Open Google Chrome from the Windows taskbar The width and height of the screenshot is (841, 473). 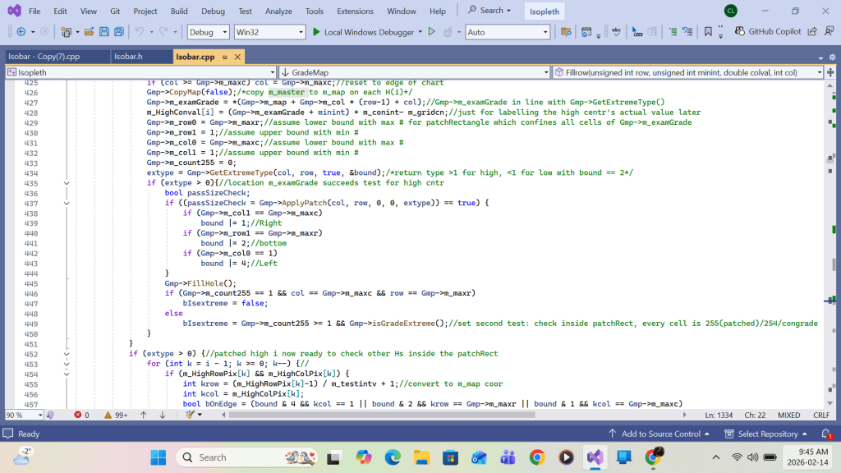(536, 457)
